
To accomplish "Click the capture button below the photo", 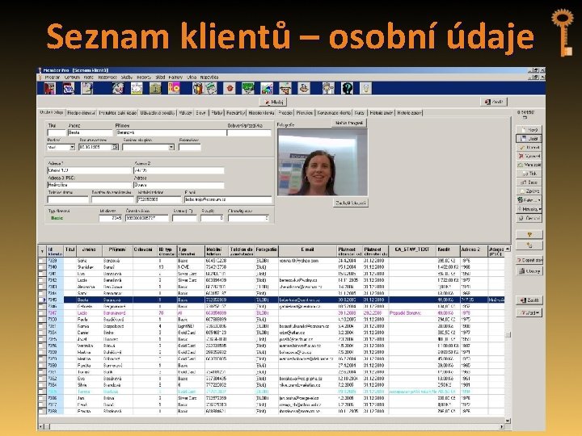I will [350, 203].
